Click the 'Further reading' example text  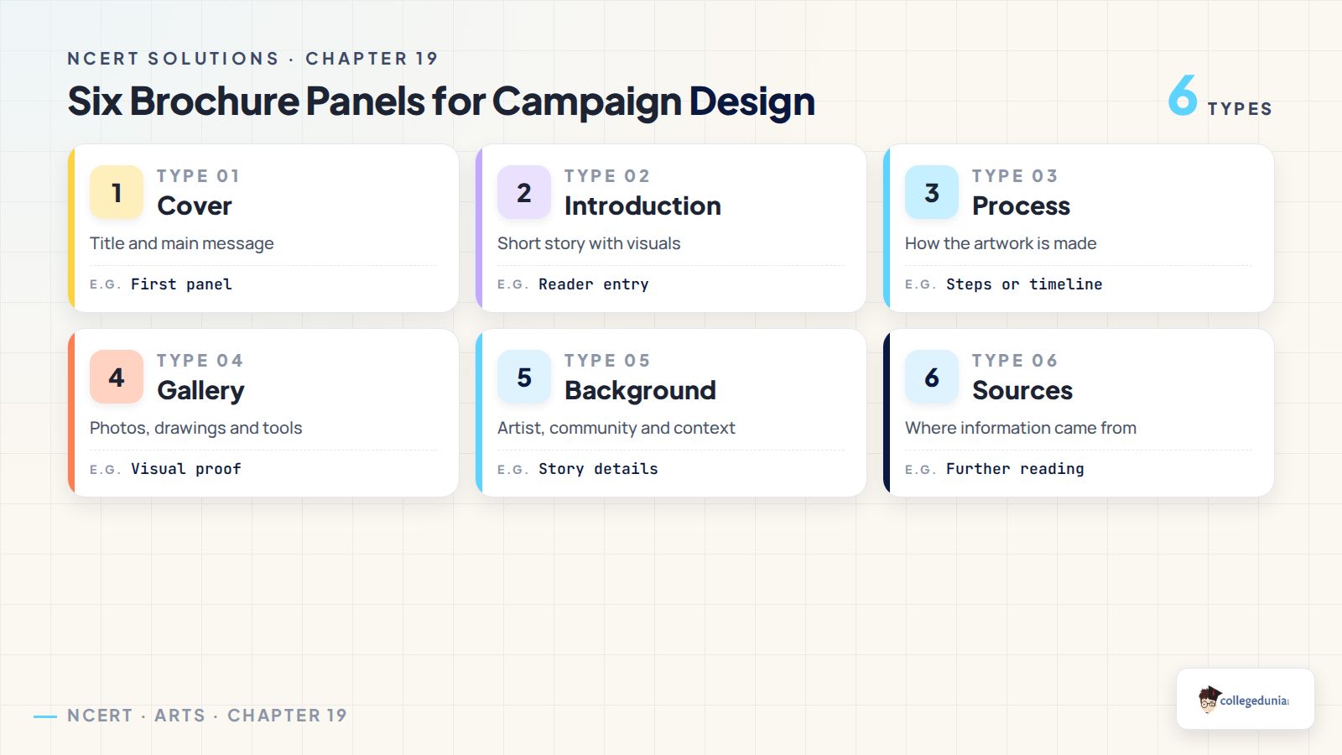(x=1015, y=469)
